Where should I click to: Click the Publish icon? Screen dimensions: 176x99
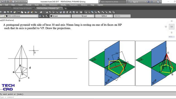tap(11, 12)
